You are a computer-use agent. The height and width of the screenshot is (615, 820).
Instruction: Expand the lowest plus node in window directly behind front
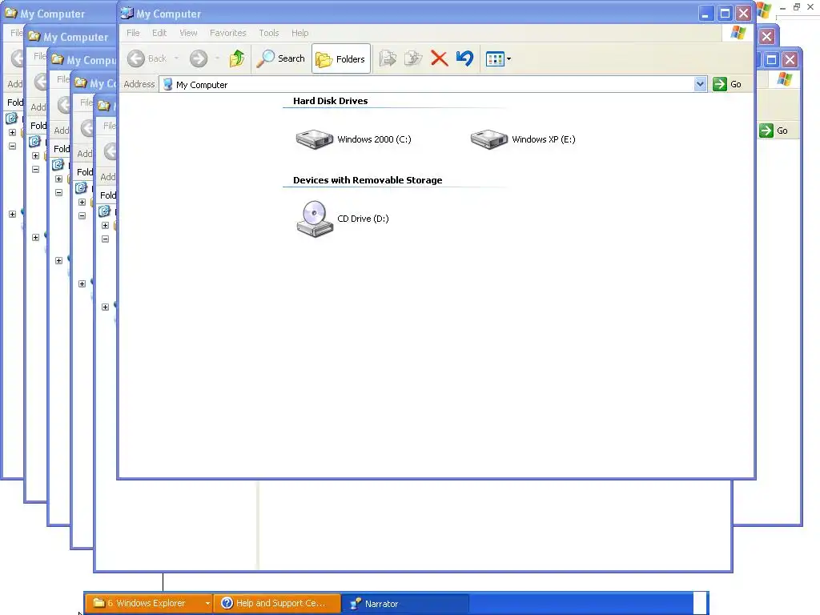click(105, 307)
